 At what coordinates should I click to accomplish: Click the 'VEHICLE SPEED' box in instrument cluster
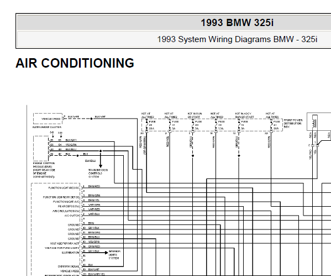pos(48,119)
